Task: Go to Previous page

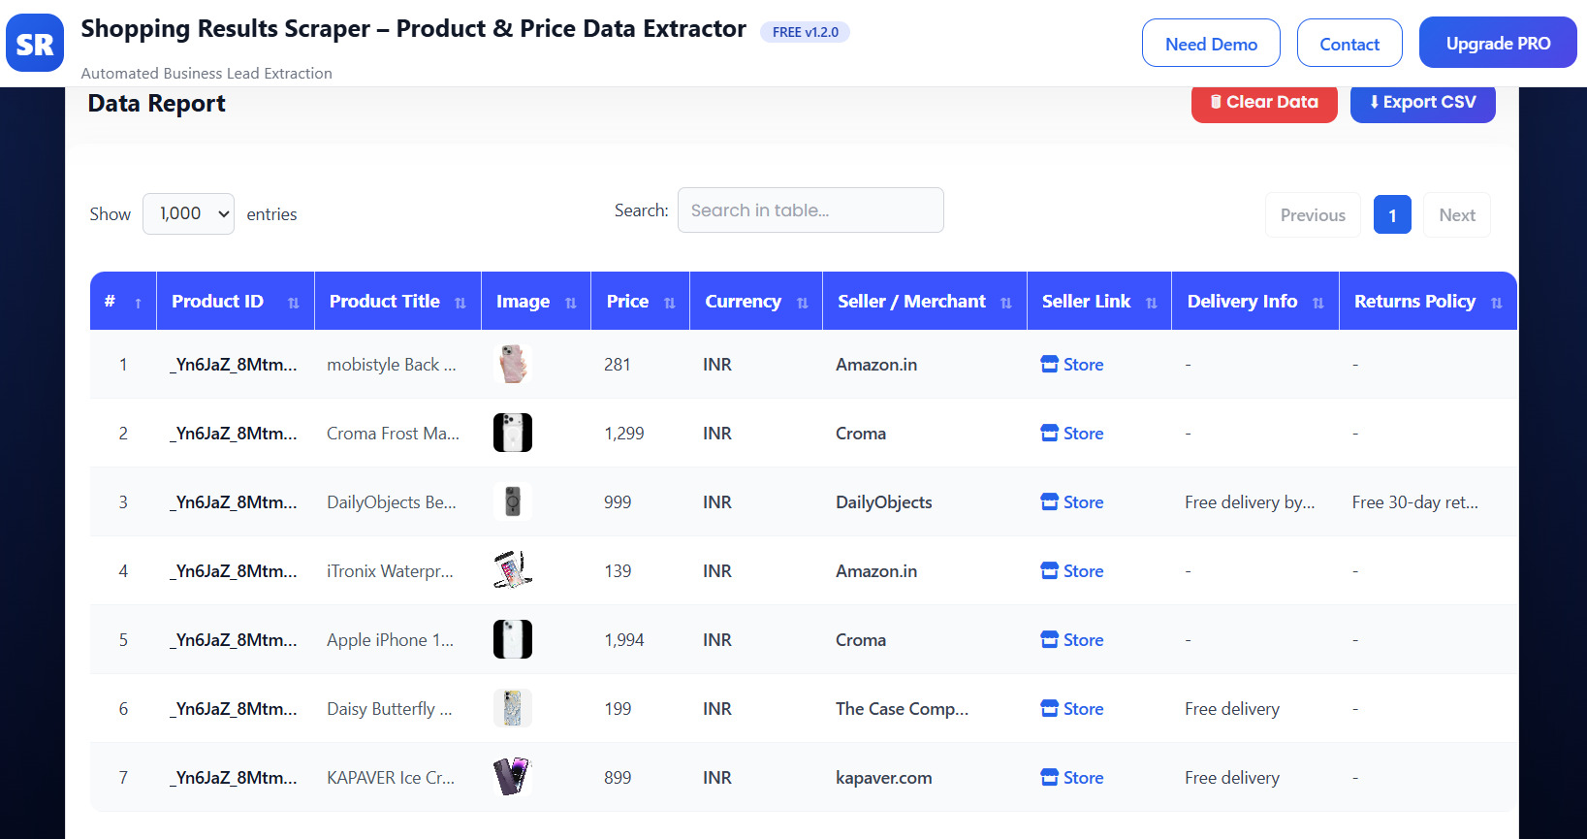Action: click(x=1313, y=215)
